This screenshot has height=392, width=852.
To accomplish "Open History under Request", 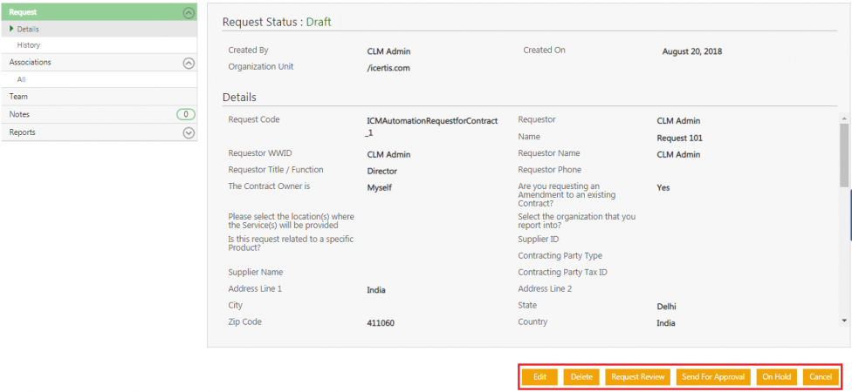I will 29,44.
